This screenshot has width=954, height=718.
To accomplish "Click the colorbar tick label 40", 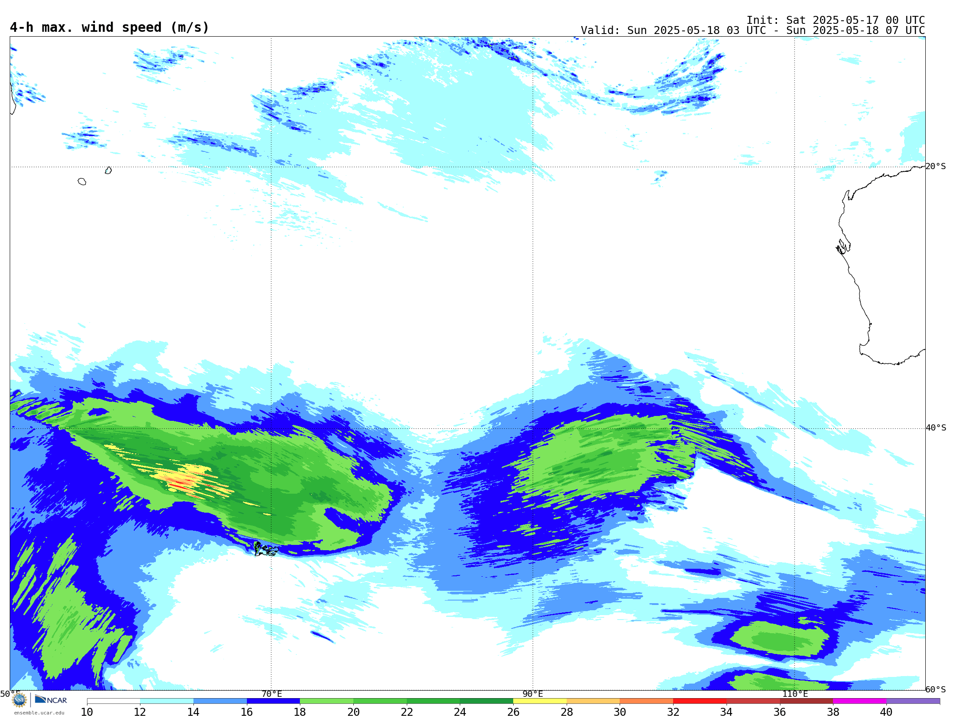I will point(886,712).
